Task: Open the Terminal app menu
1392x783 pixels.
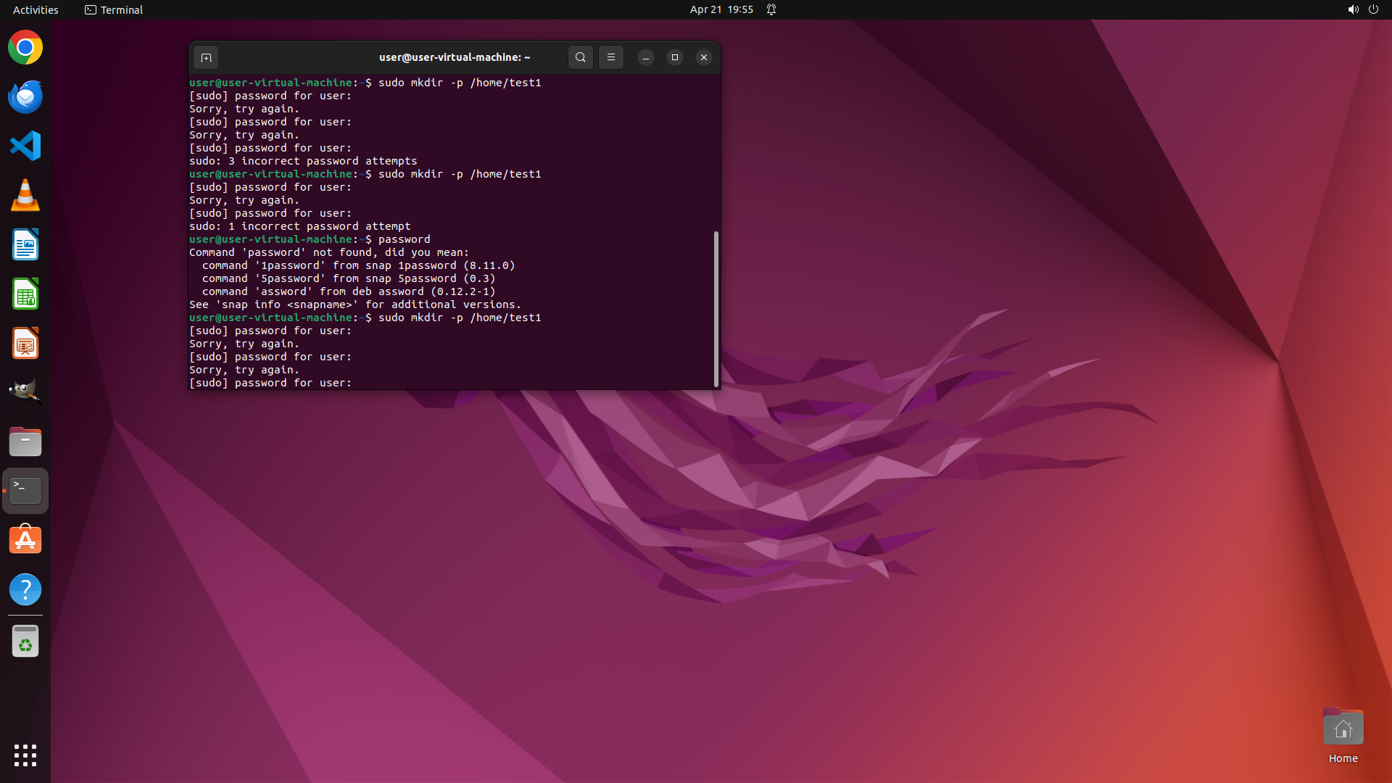Action: [x=114, y=9]
